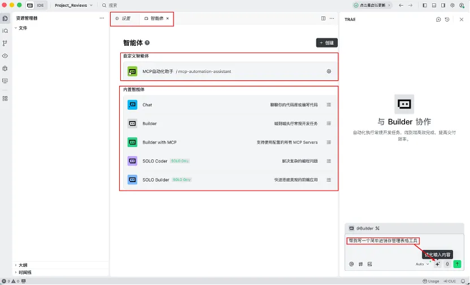Image resolution: width=470 pixels, height=285 pixels.
Task: Close the 智能体 tab
Action: 168,18
